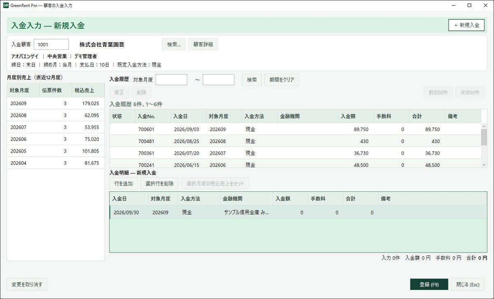Click the + 新規入金 button
Viewport: 494px width, 299px height.
point(466,25)
